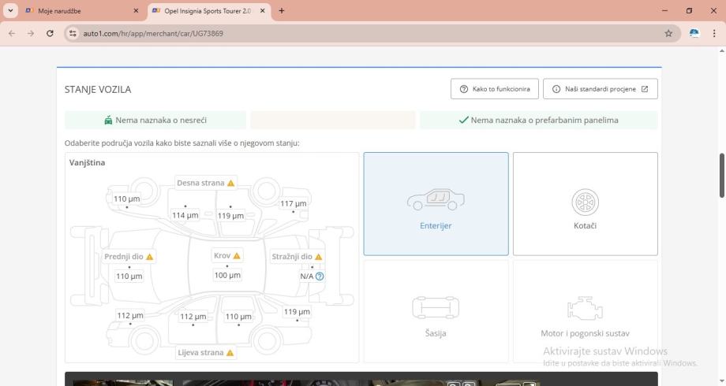This screenshot has height=386, width=726.
Task: Close the Opel Insignia Sports Tourer tab
Action: [262, 10]
